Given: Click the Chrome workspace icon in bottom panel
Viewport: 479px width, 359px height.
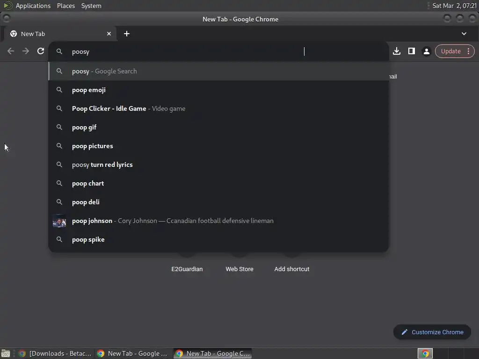Looking at the screenshot, I should (425, 353).
